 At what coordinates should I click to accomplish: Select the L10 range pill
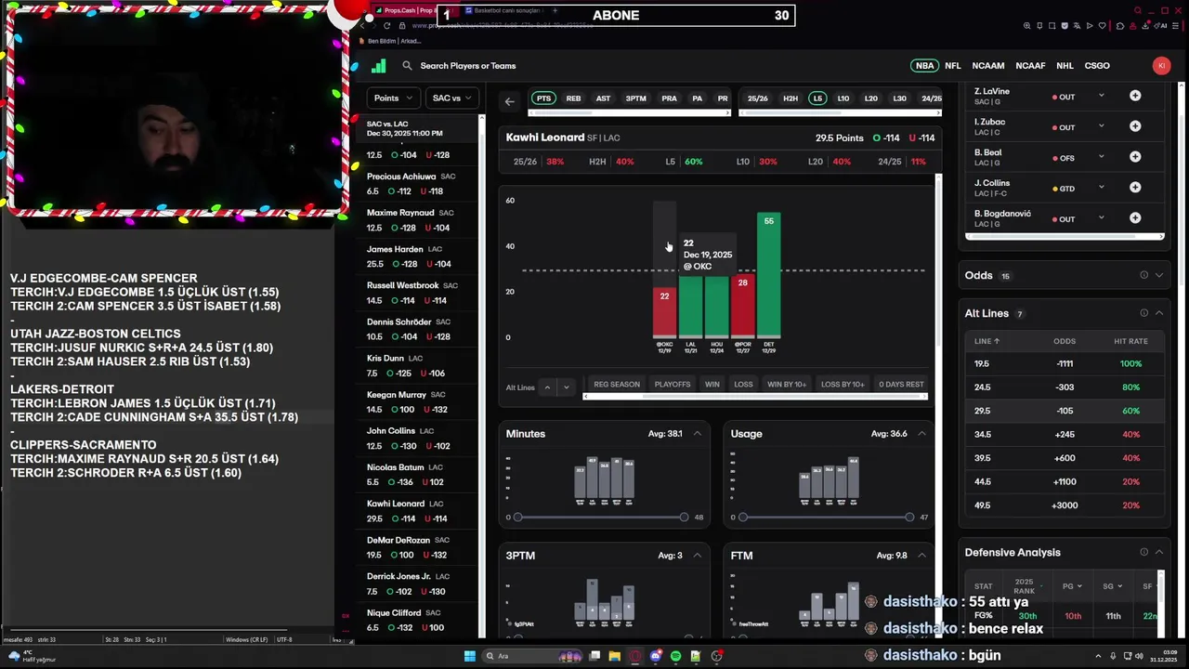click(843, 98)
